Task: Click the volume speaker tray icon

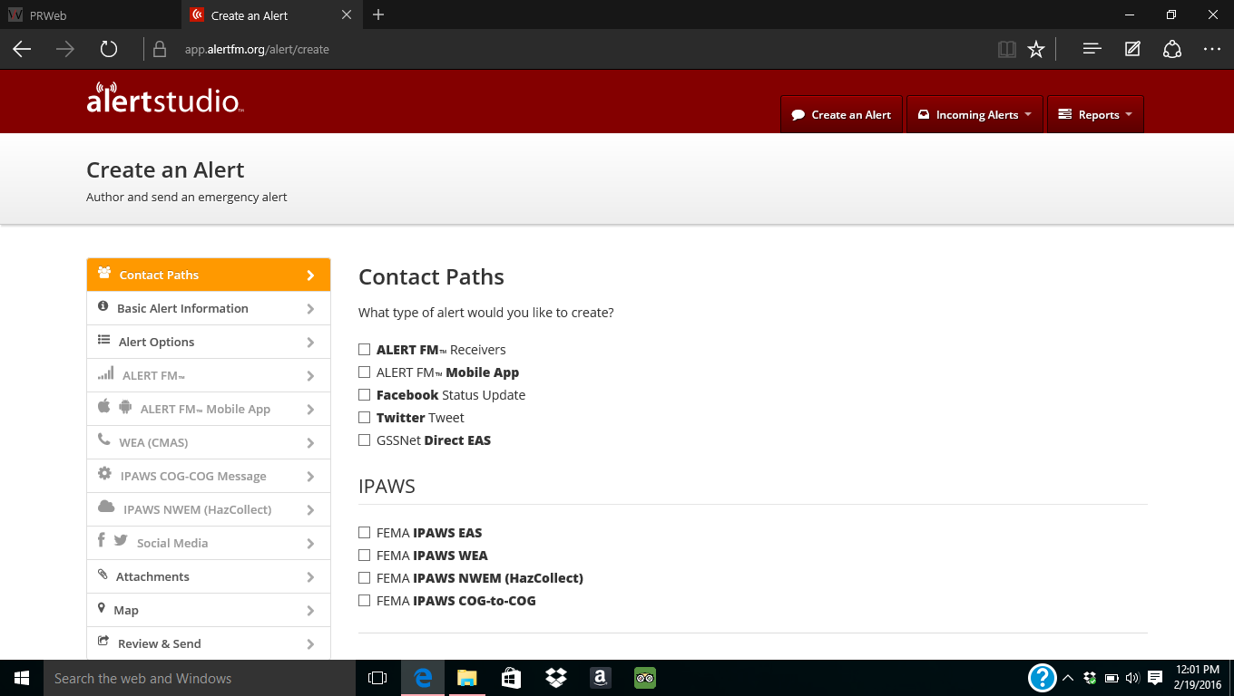Action: tap(1132, 678)
